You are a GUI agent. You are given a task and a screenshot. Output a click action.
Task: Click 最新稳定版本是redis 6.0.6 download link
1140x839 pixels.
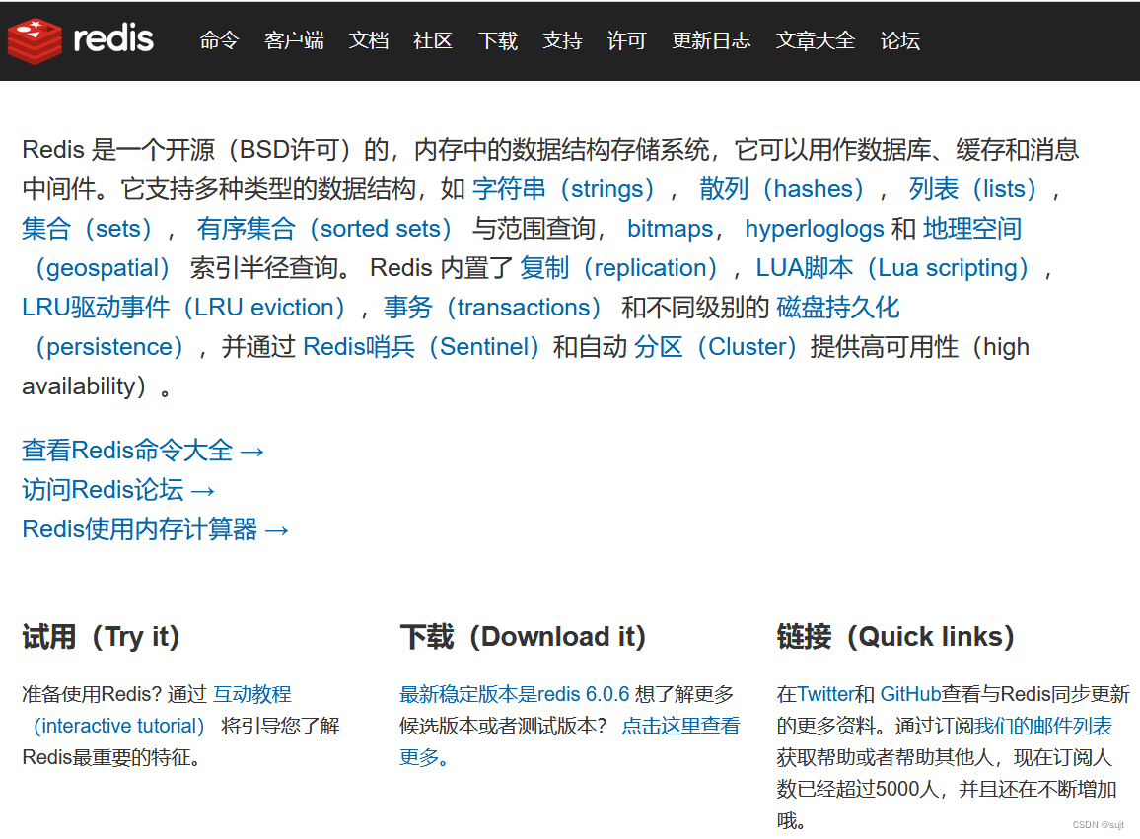514,694
